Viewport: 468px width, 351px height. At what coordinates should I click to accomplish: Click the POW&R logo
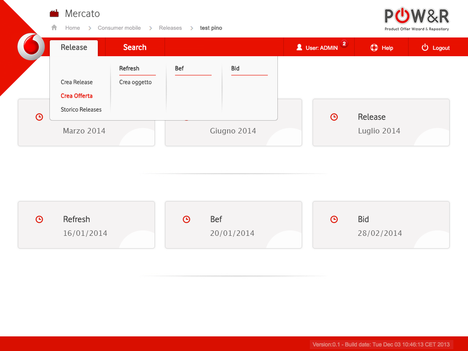(417, 19)
